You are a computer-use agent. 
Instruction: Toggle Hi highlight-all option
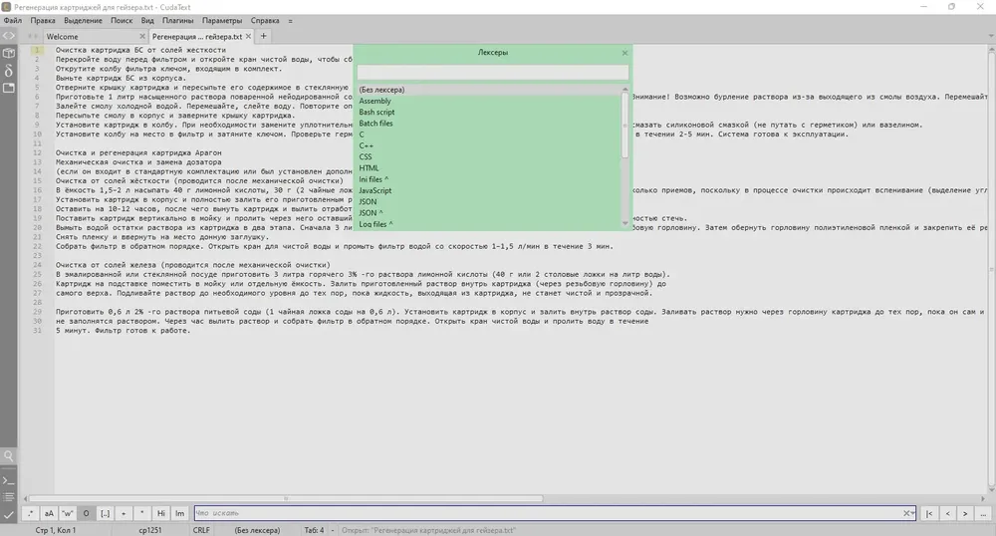click(x=161, y=513)
